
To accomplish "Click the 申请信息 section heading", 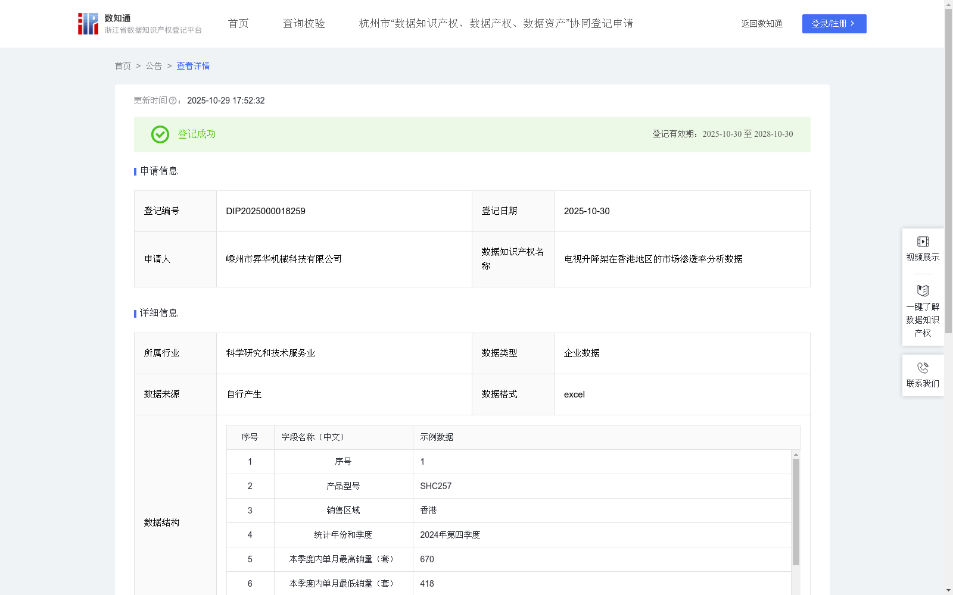I will [158, 171].
